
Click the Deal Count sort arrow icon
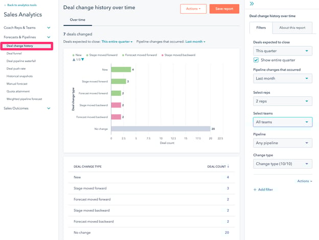click(228, 166)
